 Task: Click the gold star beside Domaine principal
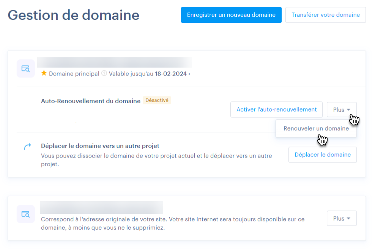pos(44,73)
